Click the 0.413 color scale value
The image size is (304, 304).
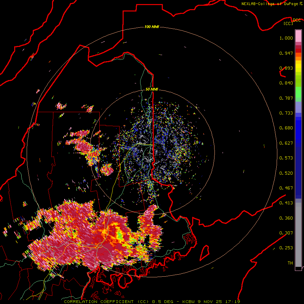pyautogui.click(x=286, y=203)
